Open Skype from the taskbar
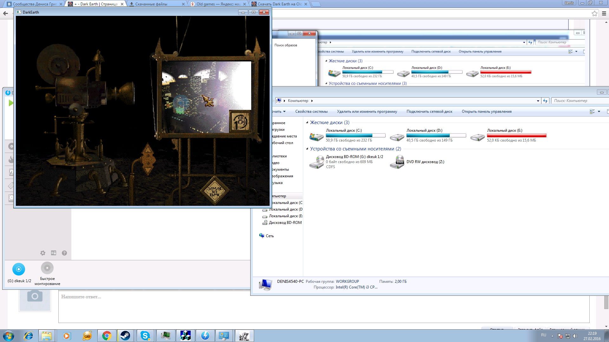The height and width of the screenshot is (342, 609). [x=145, y=336]
